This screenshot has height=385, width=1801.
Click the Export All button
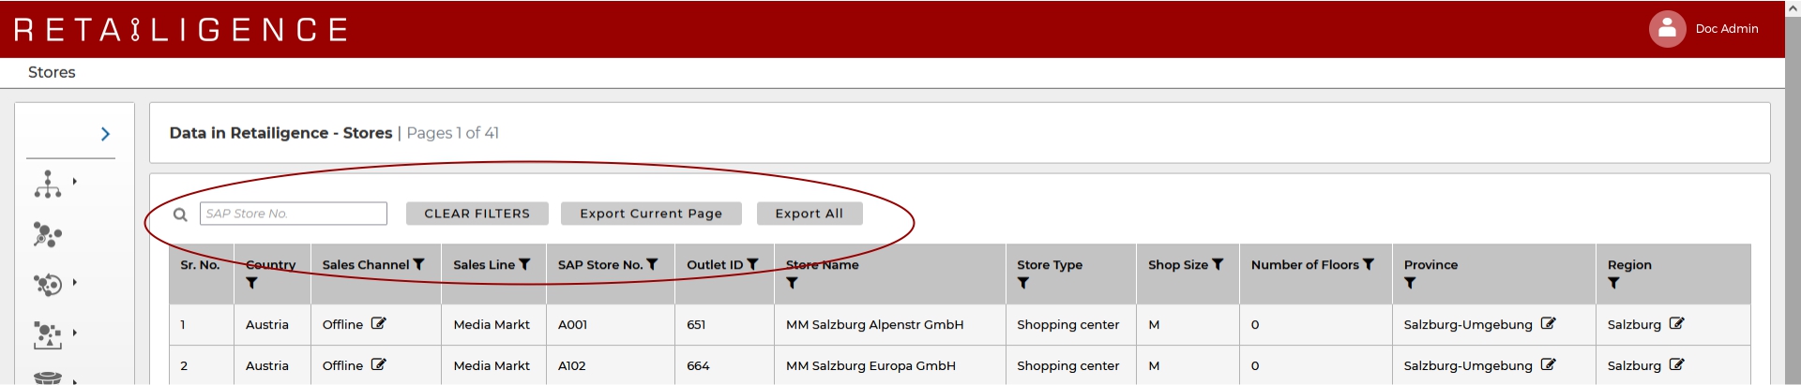tap(809, 214)
